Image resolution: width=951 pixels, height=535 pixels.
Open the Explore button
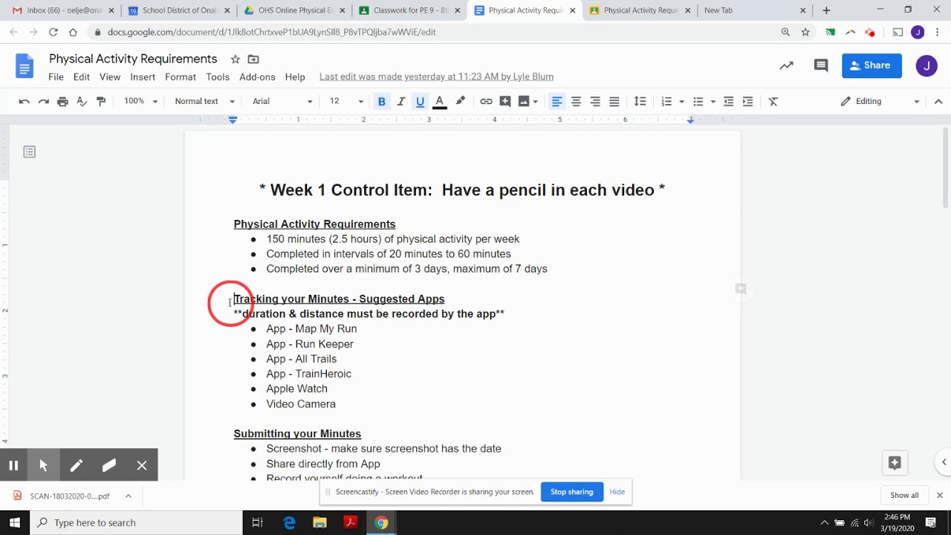(895, 463)
